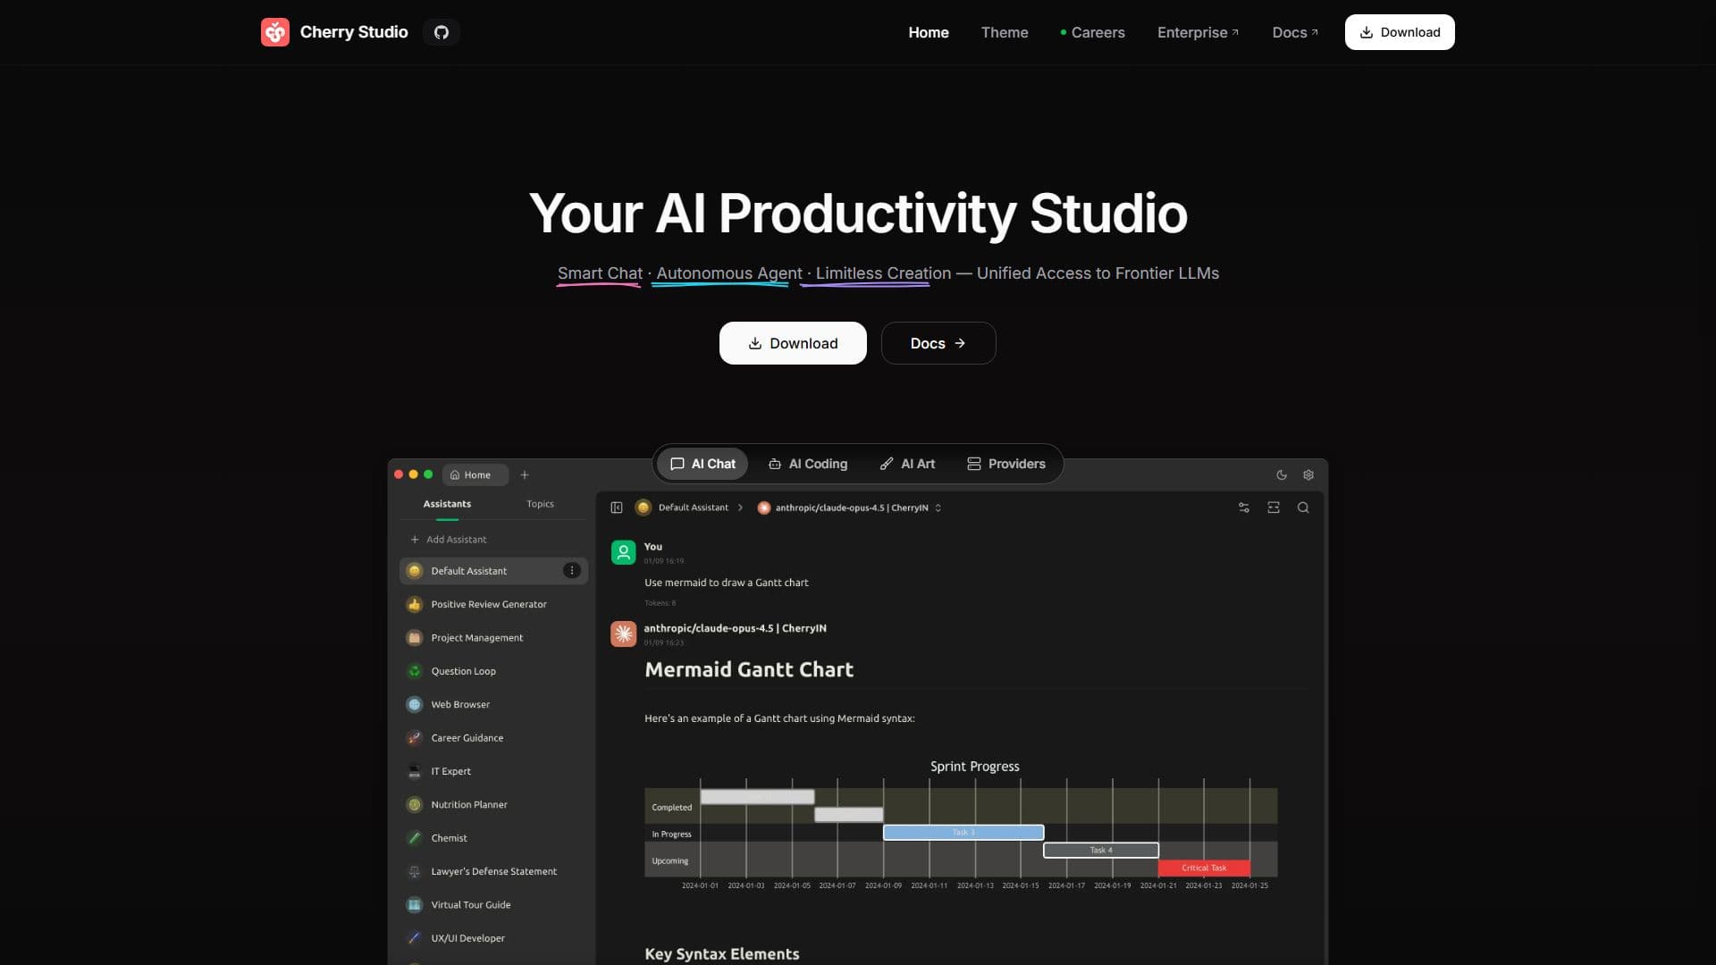Click the IT Expert laptop icon

point(415,771)
